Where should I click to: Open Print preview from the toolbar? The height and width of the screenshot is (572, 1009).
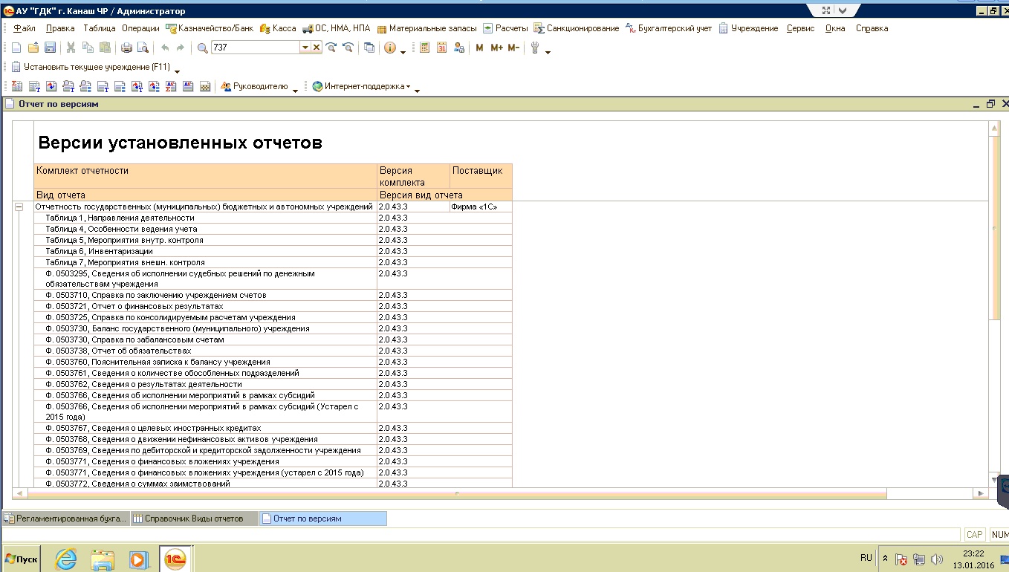(143, 48)
